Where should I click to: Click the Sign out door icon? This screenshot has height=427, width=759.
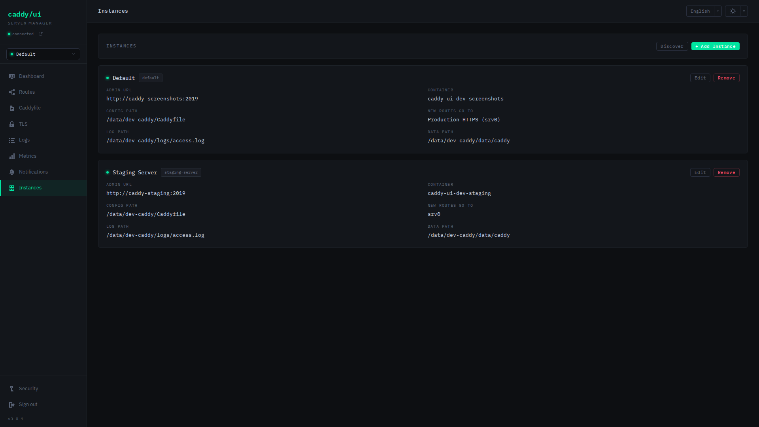click(x=12, y=404)
